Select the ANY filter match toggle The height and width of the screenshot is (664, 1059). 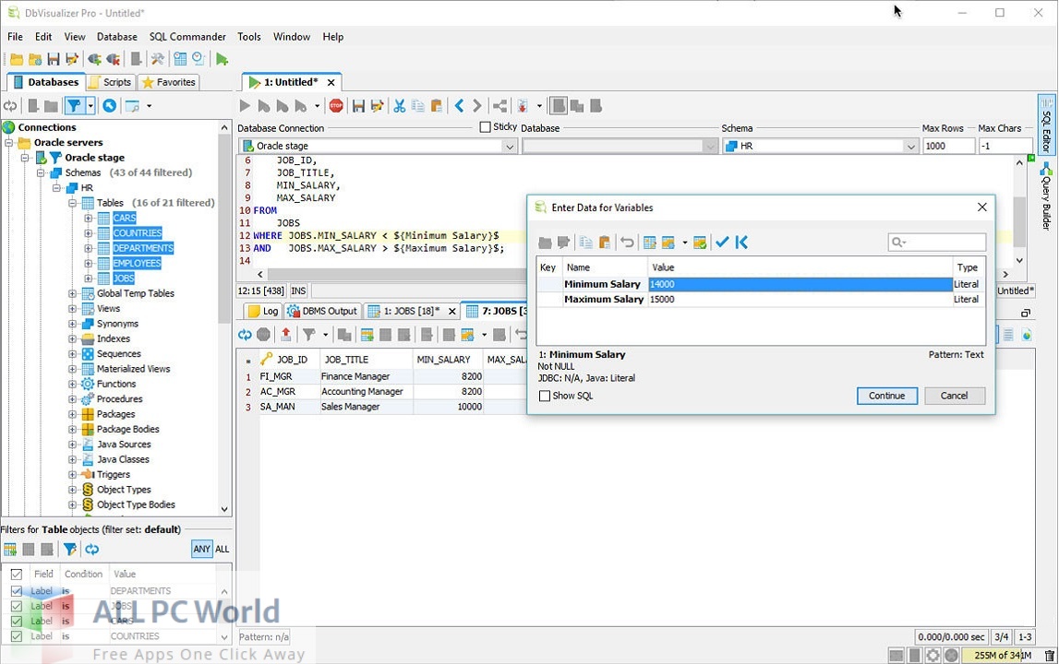[x=202, y=550]
